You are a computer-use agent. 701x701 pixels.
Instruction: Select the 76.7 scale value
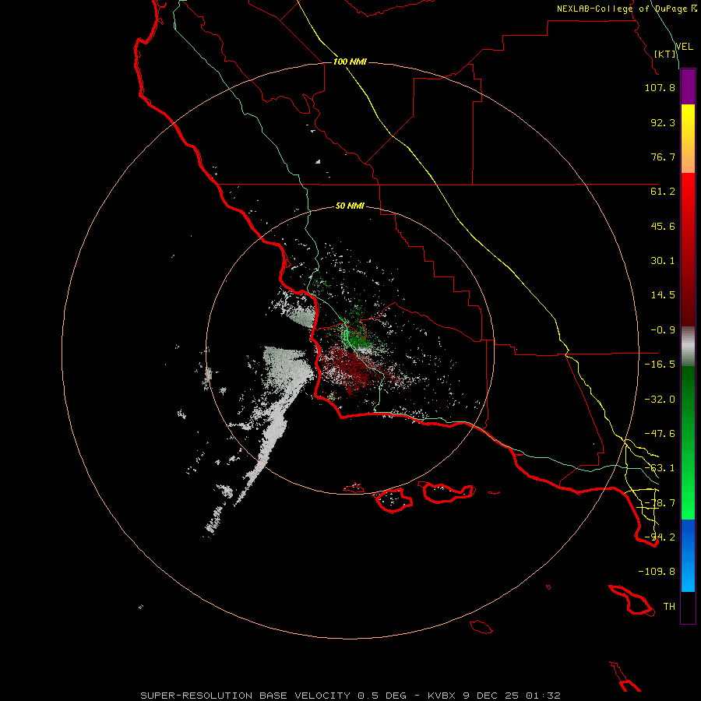coord(663,157)
